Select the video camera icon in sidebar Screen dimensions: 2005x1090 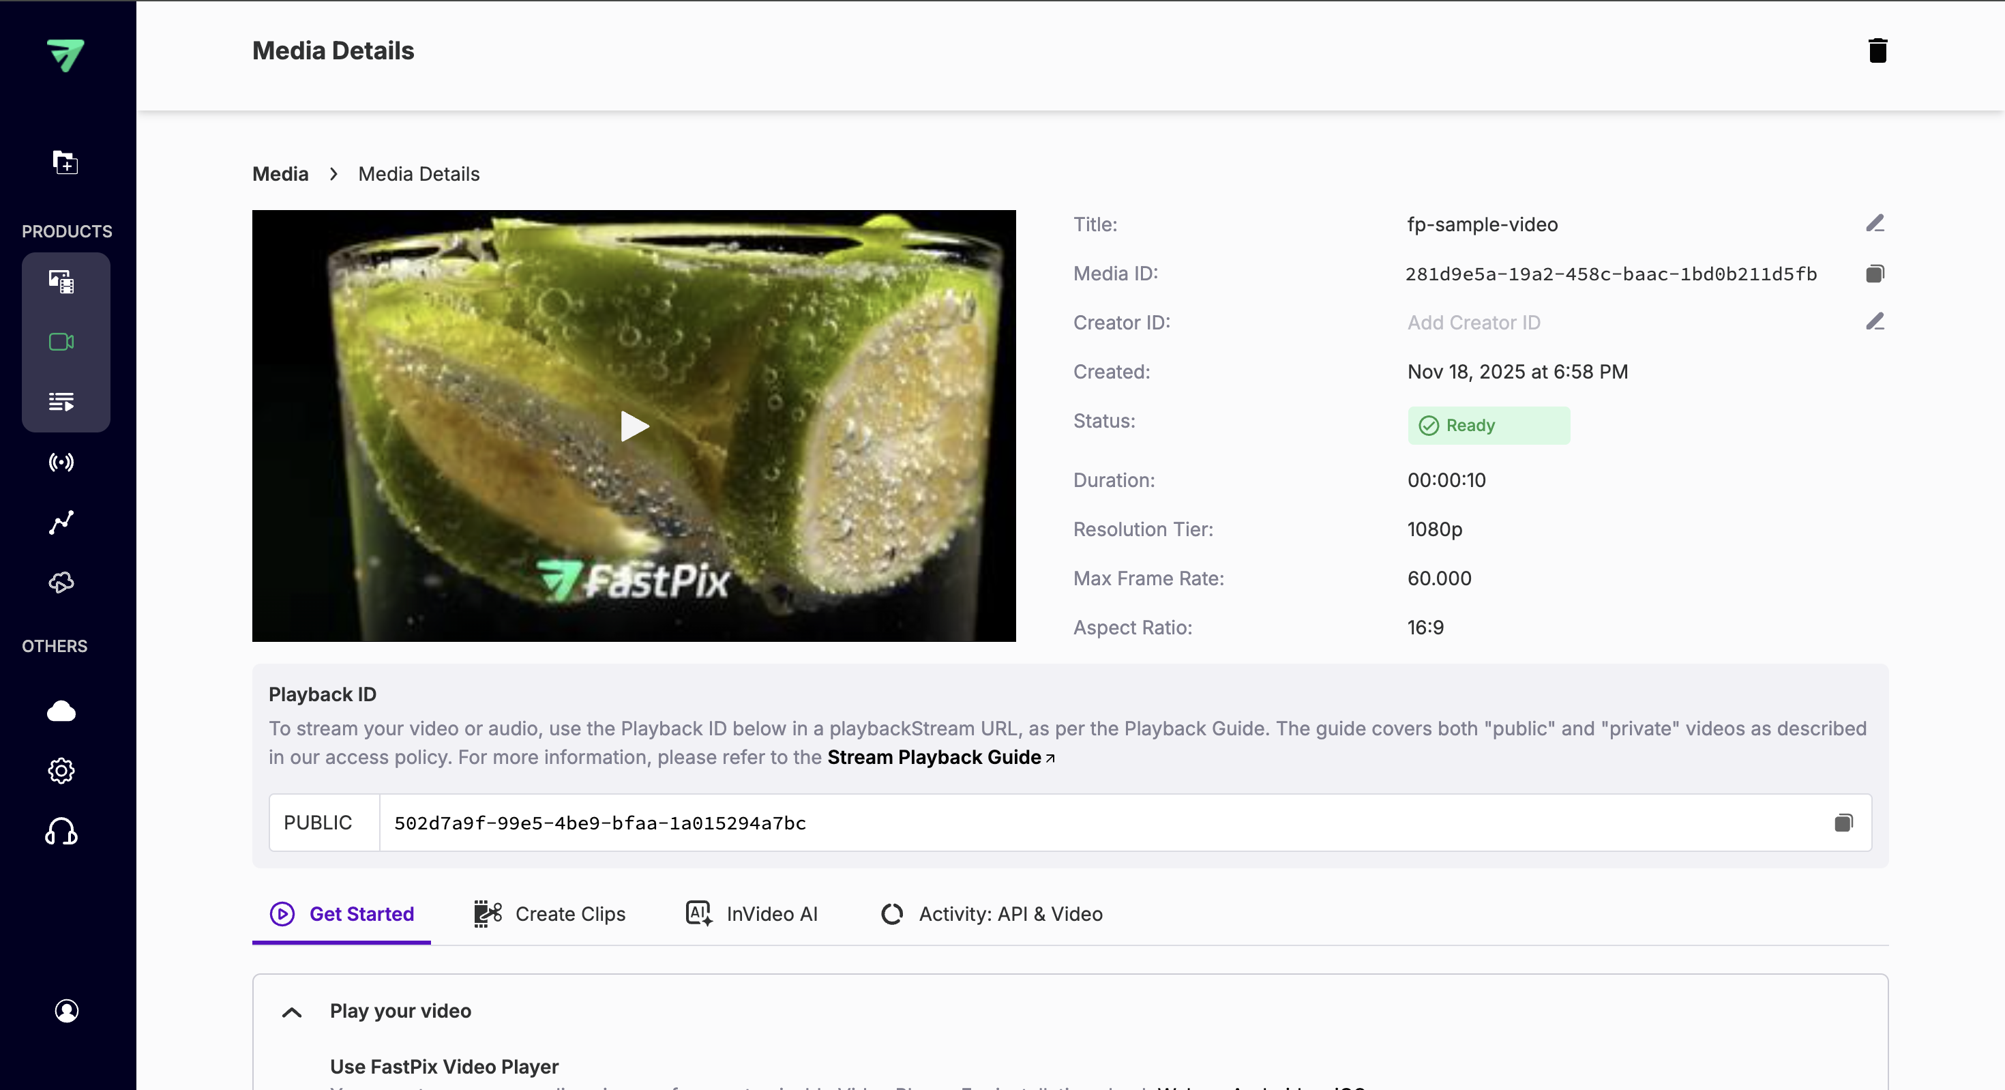coord(60,341)
